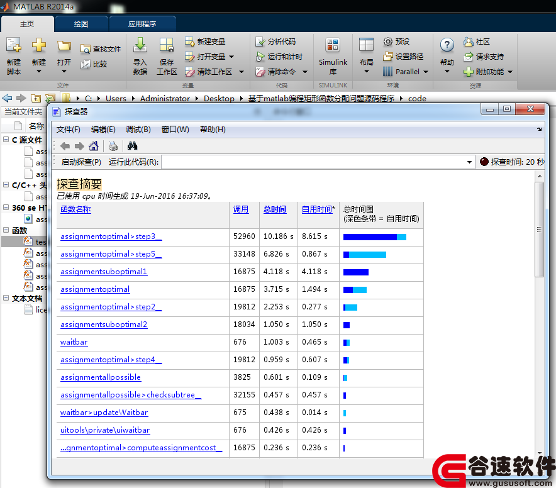Click Set Path (设置路径)

click(x=403, y=57)
